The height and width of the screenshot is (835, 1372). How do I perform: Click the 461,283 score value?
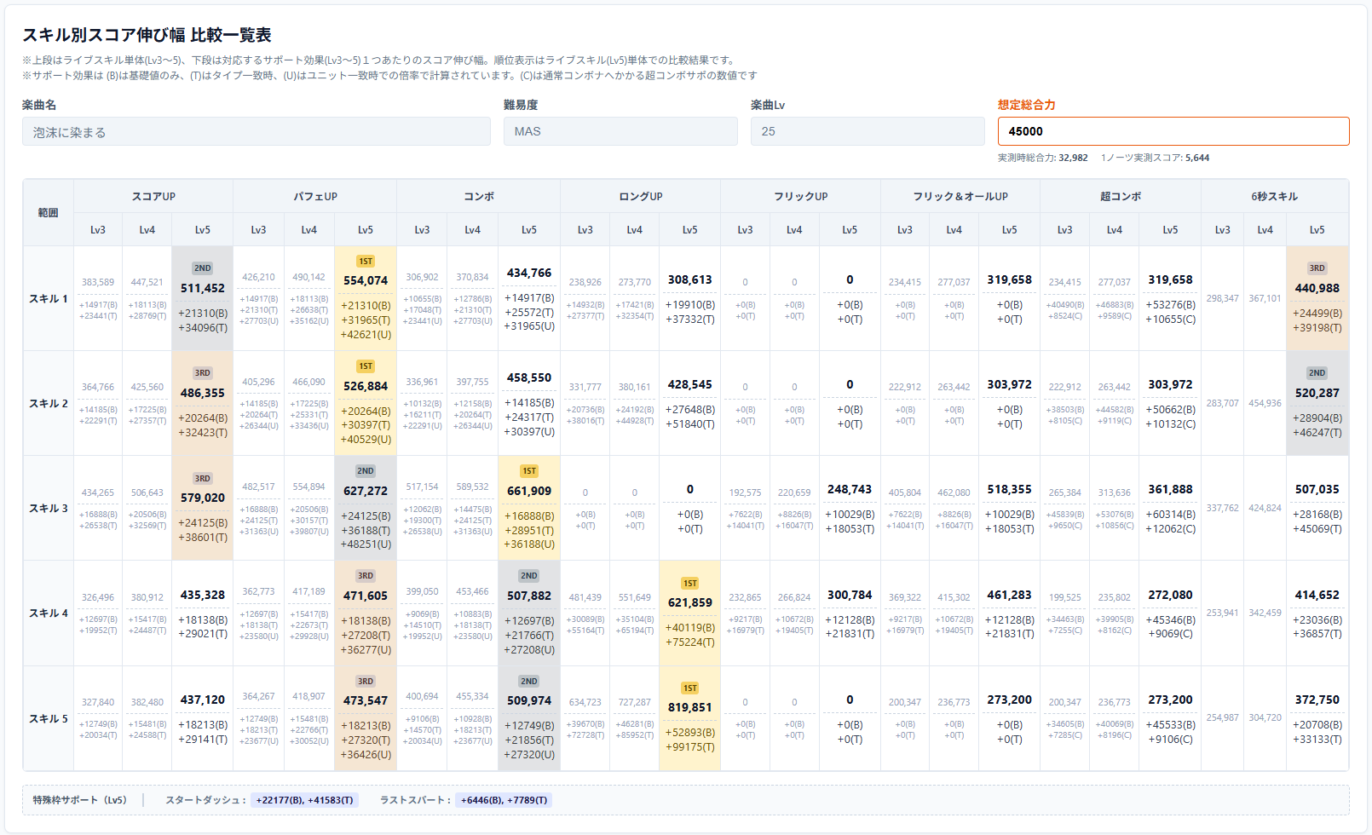coord(1010,595)
